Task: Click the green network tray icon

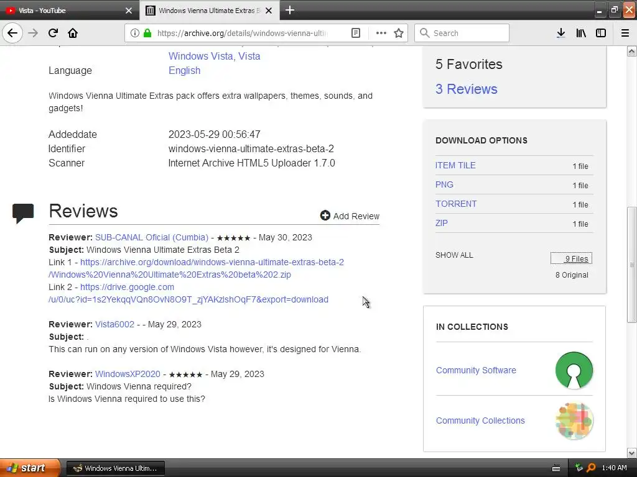Action: (x=579, y=468)
